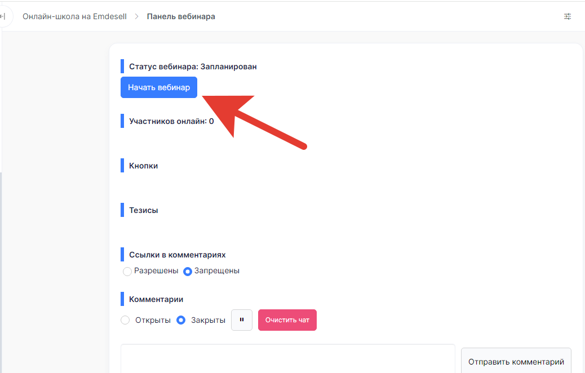Click the 'Участников онлайн: 0' counter
The width and height of the screenshot is (585, 373).
coord(171,121)
